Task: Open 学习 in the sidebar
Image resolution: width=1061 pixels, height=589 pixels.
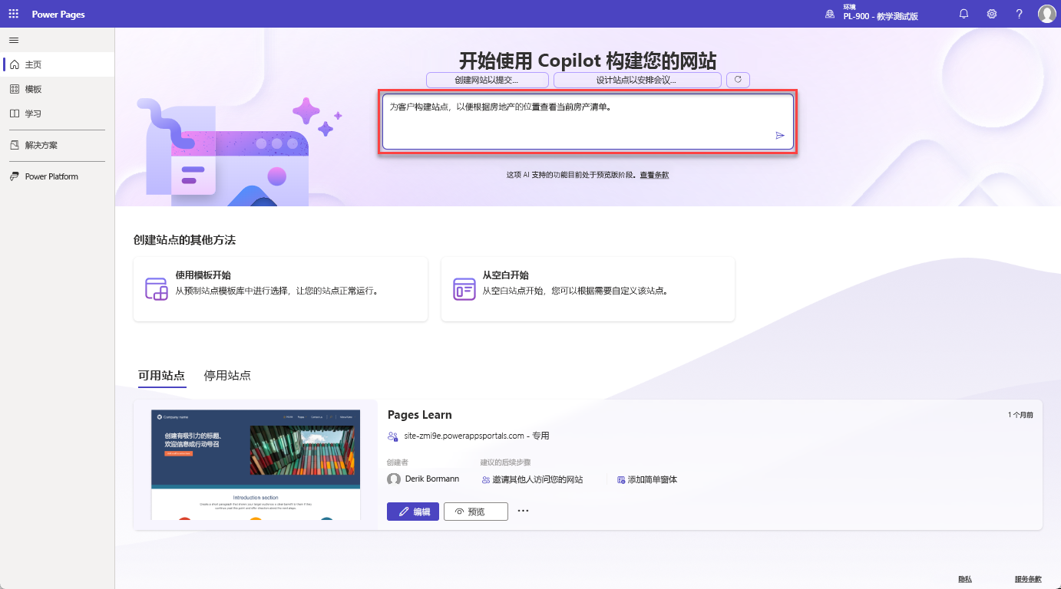Action: (x=58, y=114)
